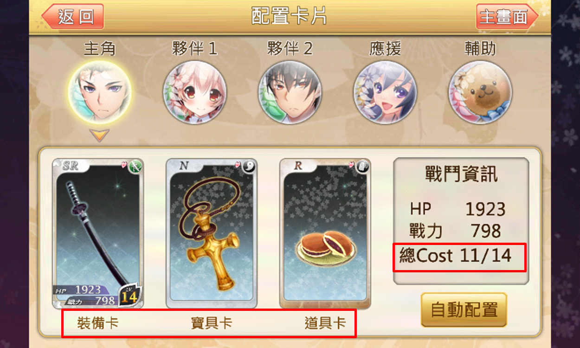Viewport: 580px width, 348px height.
Task: Select the 夥伴 2 black-haired portrait
Action: [x=290, y=92]
